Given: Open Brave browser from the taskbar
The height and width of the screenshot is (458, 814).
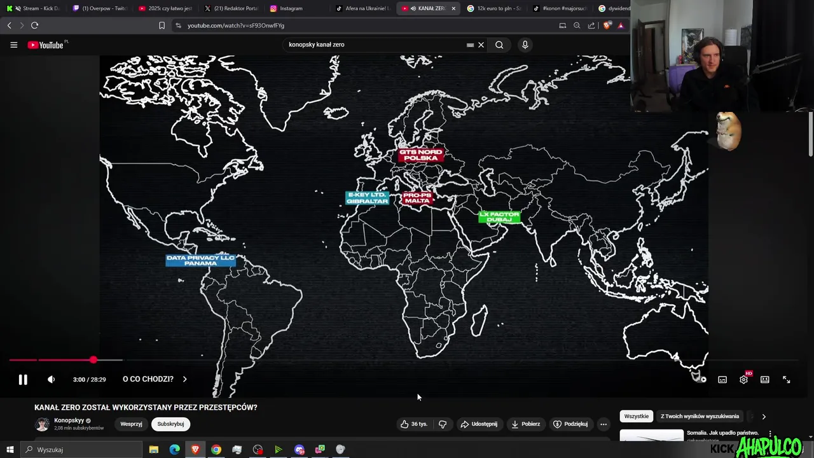Looking at the screenshot, I should pyautogui.click(x=195, y=450).
